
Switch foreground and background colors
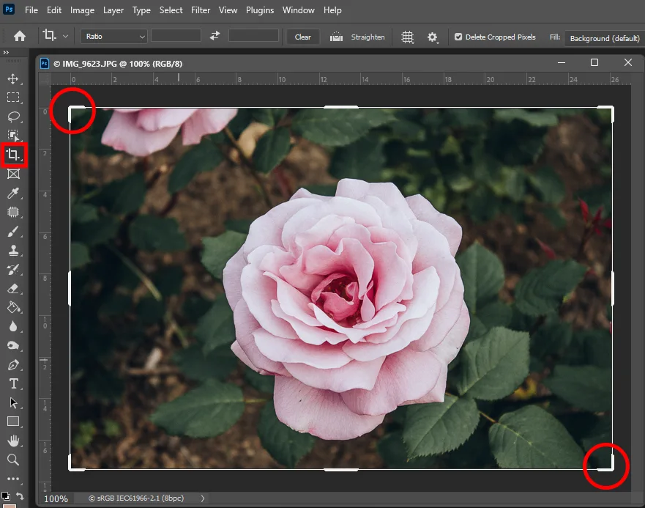(x=20, y=496)
